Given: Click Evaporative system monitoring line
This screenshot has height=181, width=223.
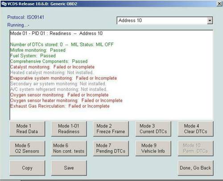Looking at the screenshot, I should tap(63, 78).
